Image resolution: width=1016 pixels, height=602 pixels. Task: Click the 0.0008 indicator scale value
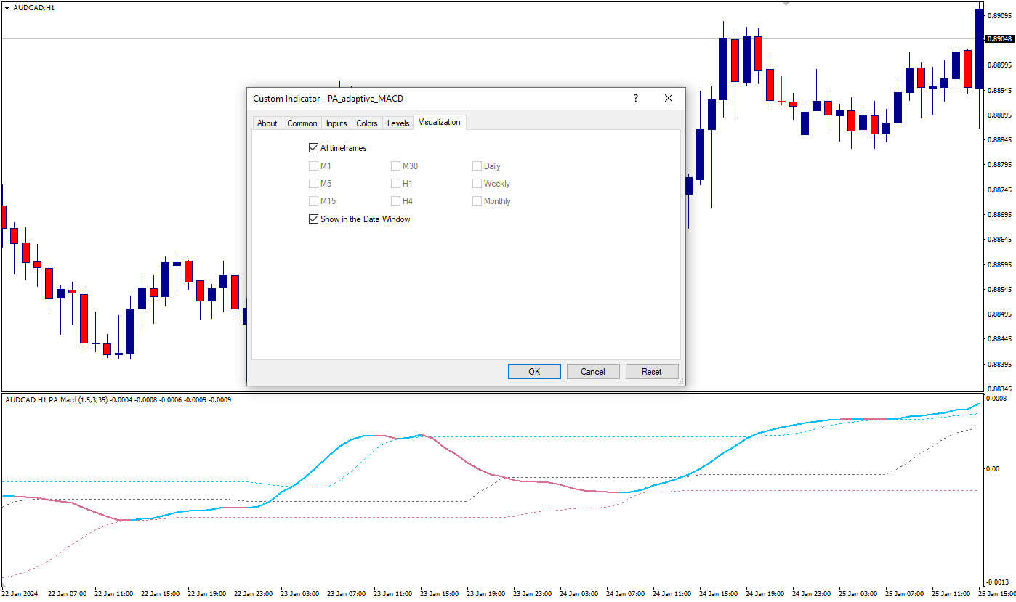pos(996,399)
